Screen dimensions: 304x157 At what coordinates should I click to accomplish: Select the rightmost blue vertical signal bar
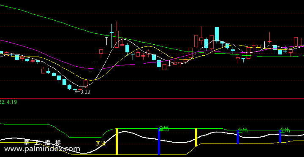[280, 136]
